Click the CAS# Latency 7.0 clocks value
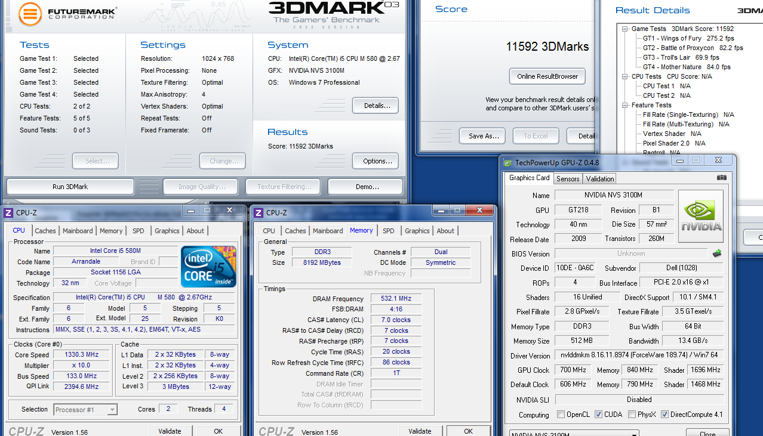Image resolution: width=763 pixels, height=436 pixels. (396, 320)
